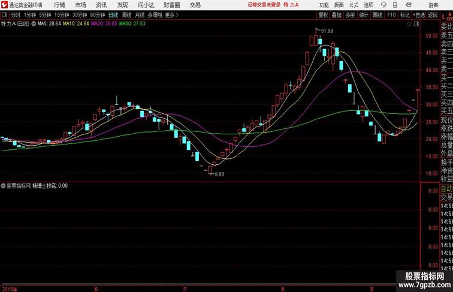Select the 周线 weekly period
Screen dimensions: 453x292
point(126,15)
